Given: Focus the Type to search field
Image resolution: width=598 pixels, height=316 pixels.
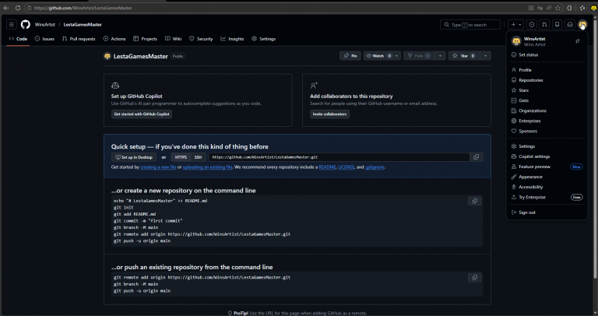Looking at the screenshot, I should 470,24.
